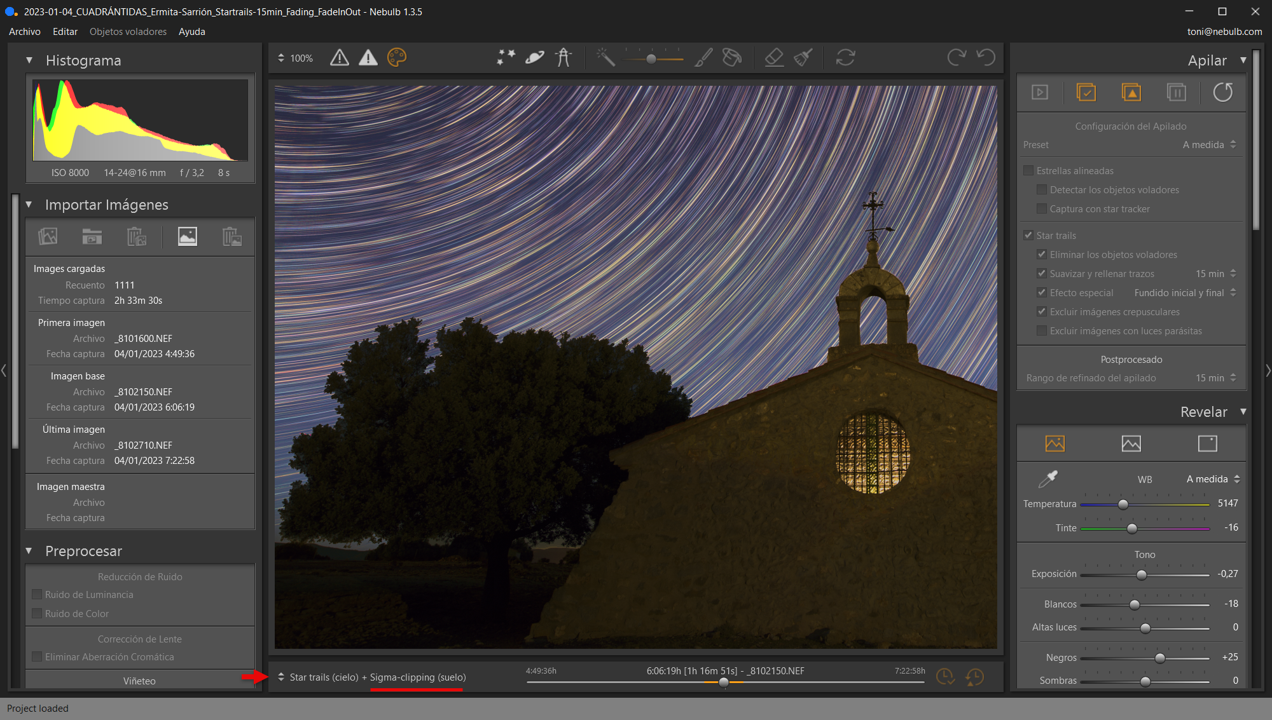Click the Temperatura slider handle
This screenshot has width=1272, height=720.
(1123, 504)
